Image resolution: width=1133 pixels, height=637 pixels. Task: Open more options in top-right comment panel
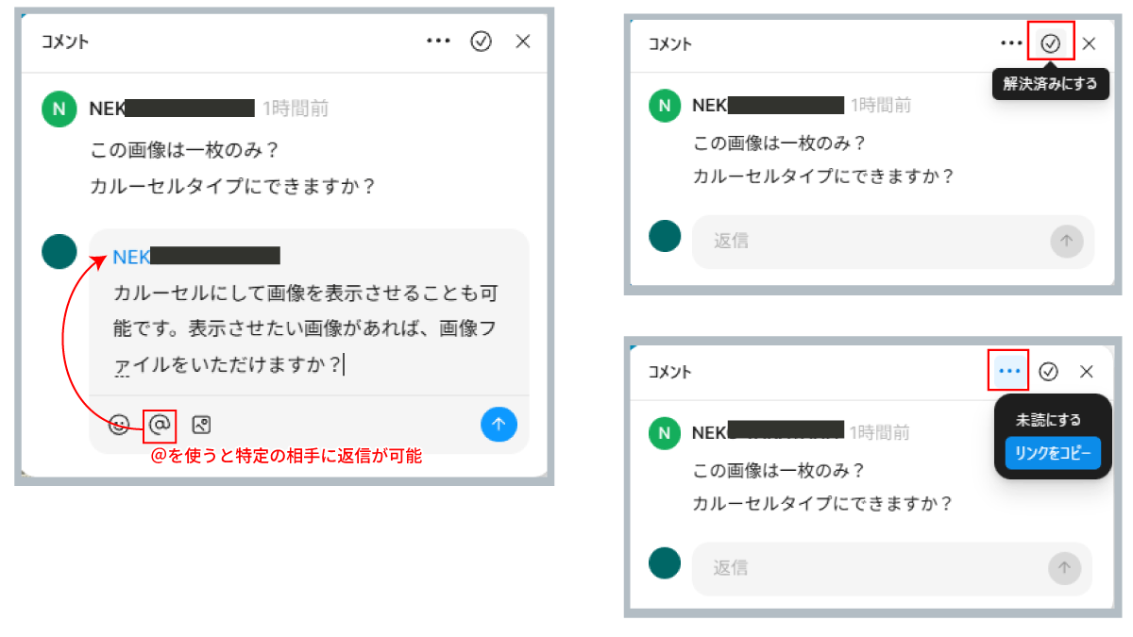(1011, 43)
